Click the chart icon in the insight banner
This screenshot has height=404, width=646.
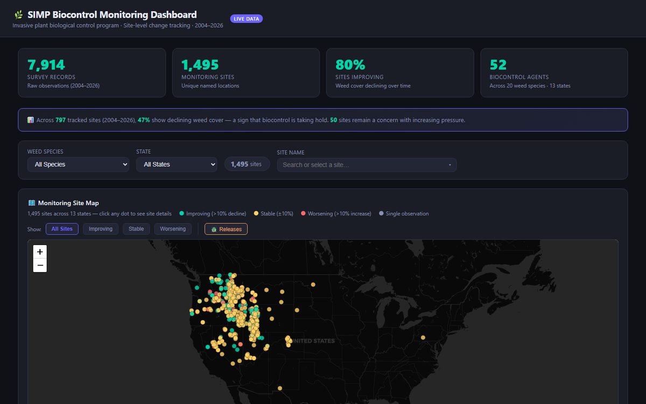(x=31, y=120)
